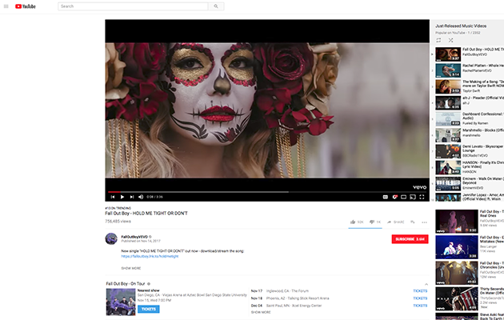Open the YouTube hamburger guide menu
This screenshot has width=504, height=320.
point(7,6)
